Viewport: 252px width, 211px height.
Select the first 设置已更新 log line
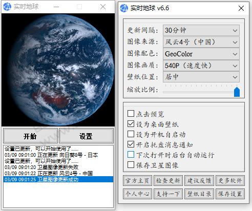click(58, 149)
